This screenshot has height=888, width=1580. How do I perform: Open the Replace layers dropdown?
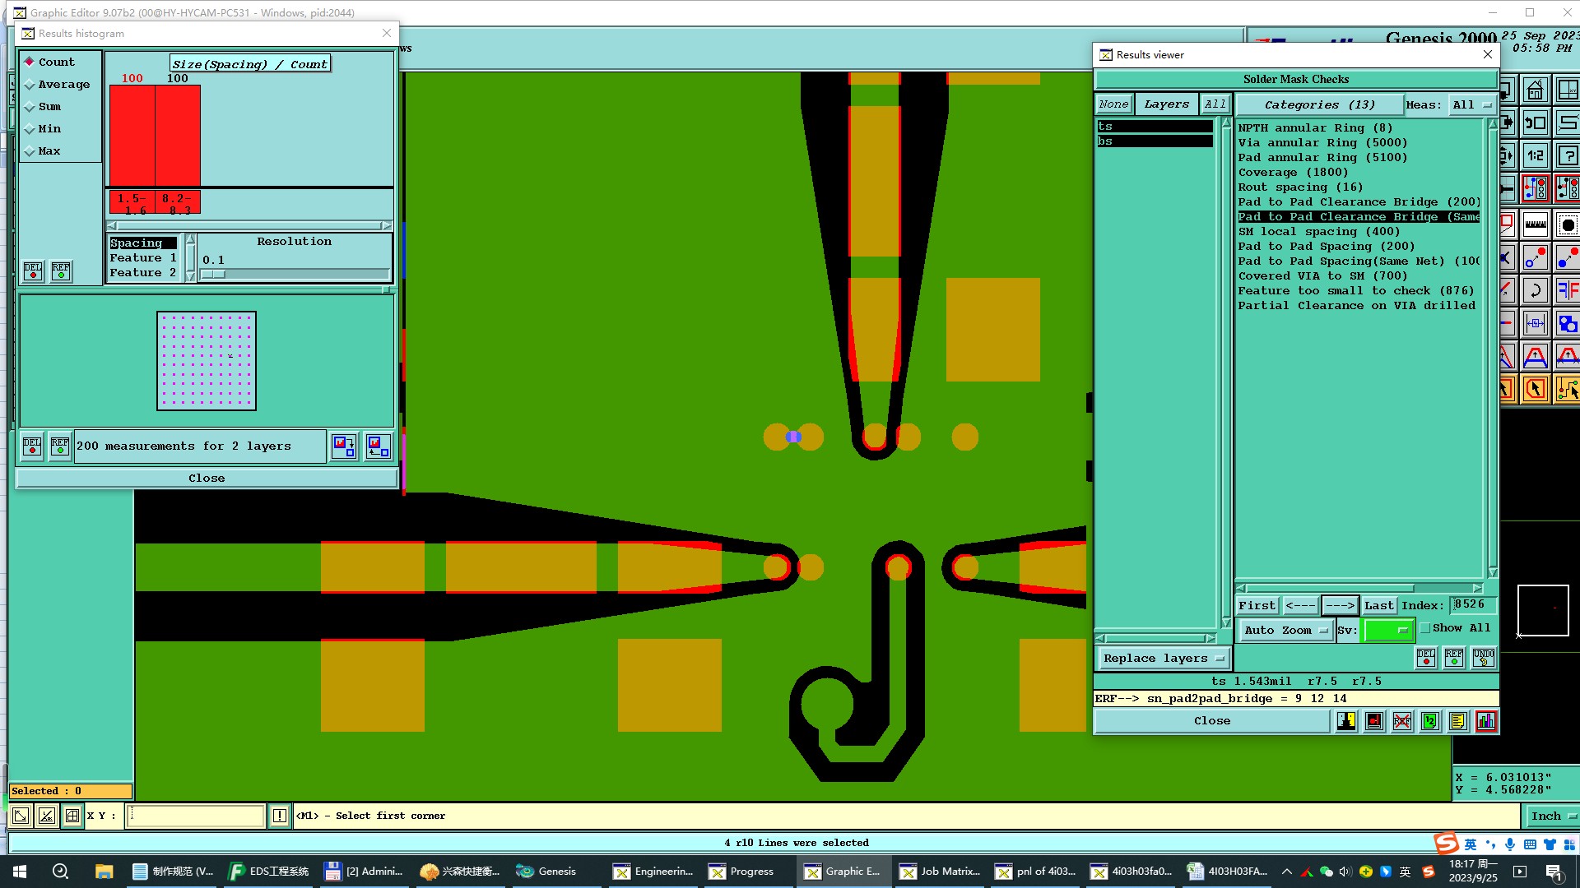[x=1163, y=658]
